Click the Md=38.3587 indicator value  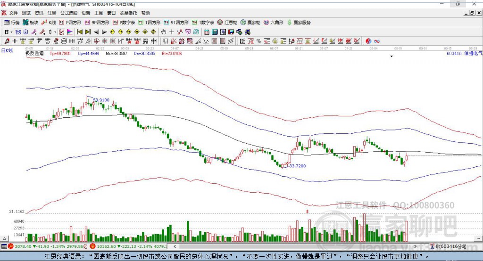(117, 54)
